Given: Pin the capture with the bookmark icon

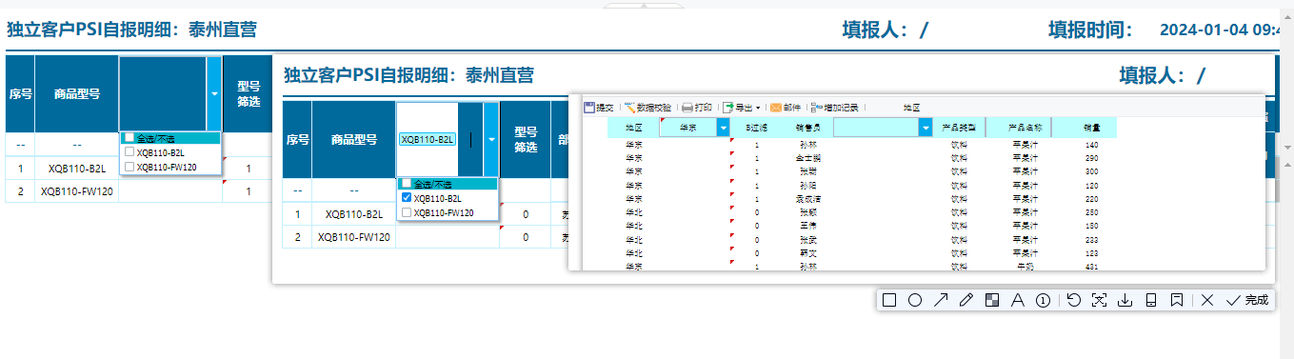Looking at the screenshot, I should click(1177, 300).
